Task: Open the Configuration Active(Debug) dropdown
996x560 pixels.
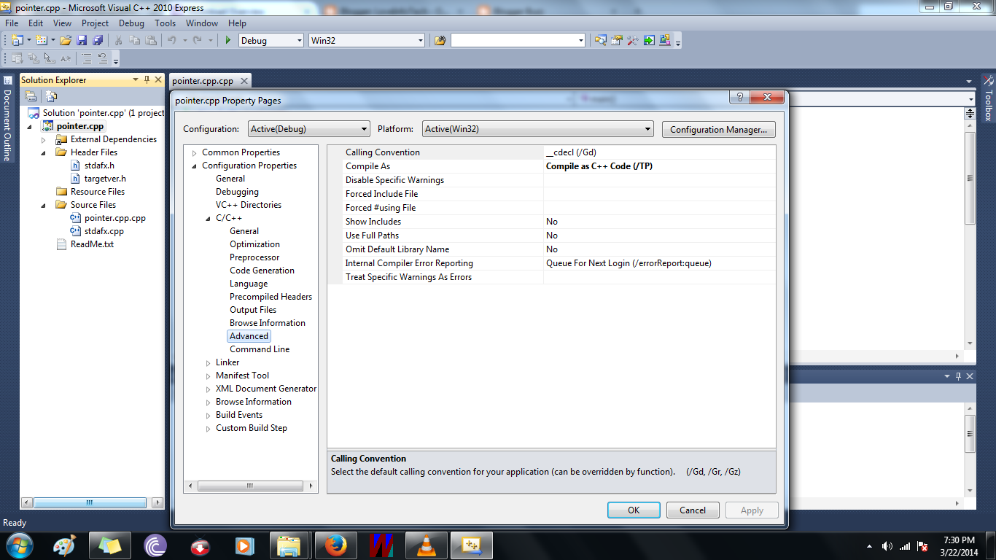Action: [309, 129]
